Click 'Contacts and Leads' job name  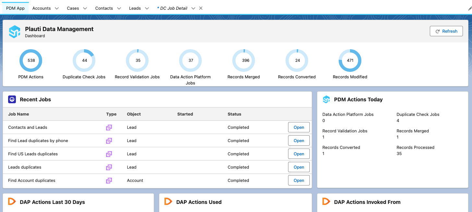[x=28, y=128]
